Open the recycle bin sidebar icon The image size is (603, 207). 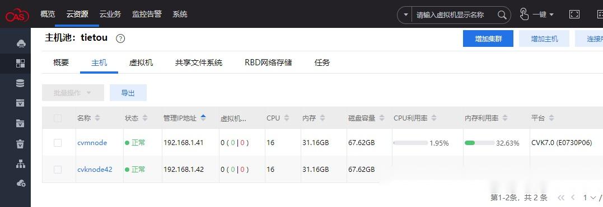point(20,143)
